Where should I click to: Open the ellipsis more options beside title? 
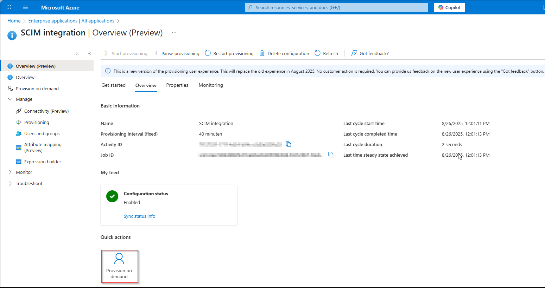[174, 33]
